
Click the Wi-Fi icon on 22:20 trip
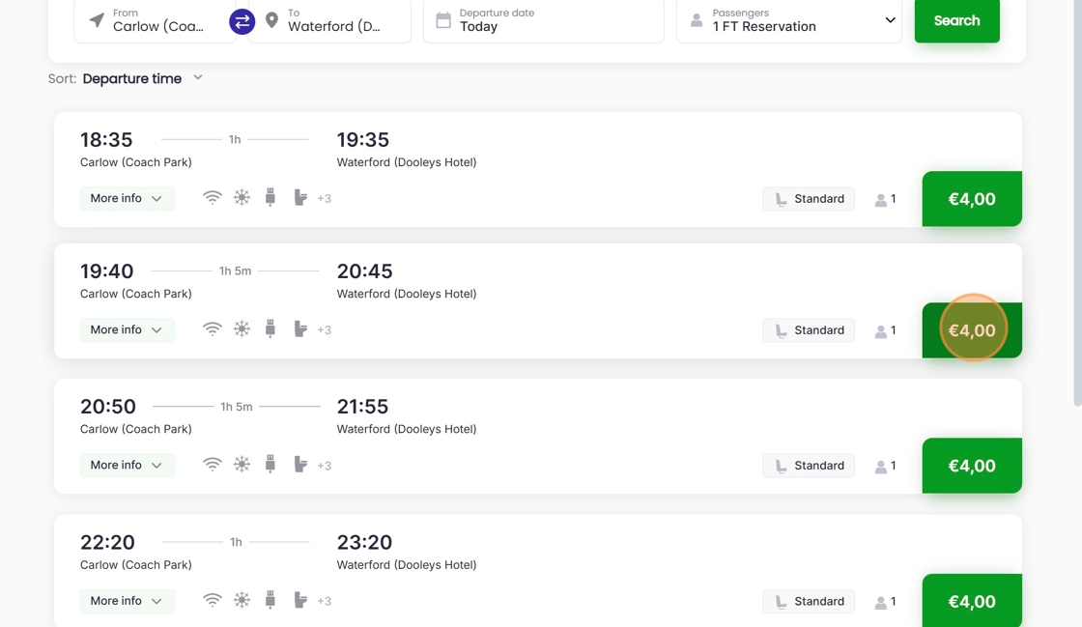[x=213, y=601]
